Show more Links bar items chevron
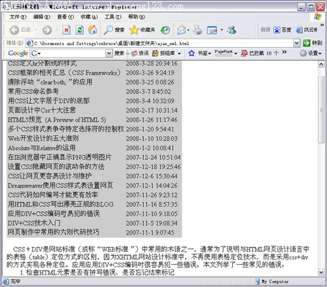The height and width of the screenshot is (287, 327). tap(322, 25)
